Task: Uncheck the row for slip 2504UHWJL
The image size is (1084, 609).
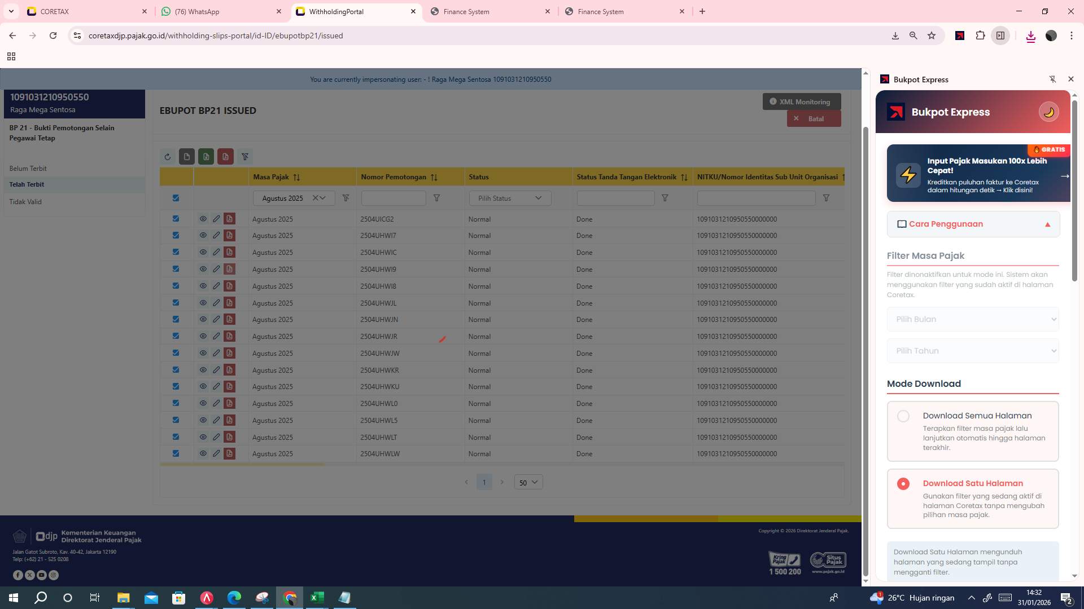Action: click(x=176, y=303)
